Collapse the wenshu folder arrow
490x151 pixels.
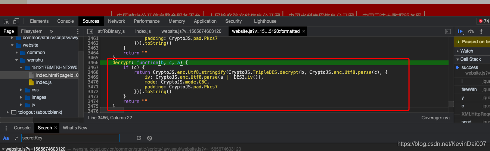click(x=17, y=60)
